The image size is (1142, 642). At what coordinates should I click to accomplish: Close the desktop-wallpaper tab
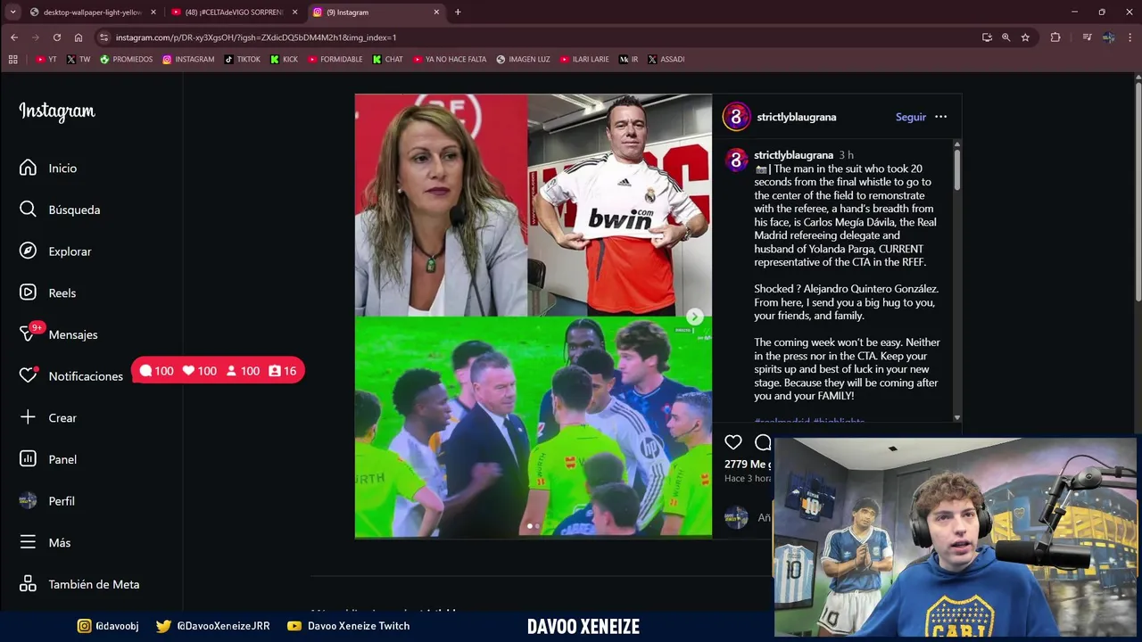click(153, 12)
